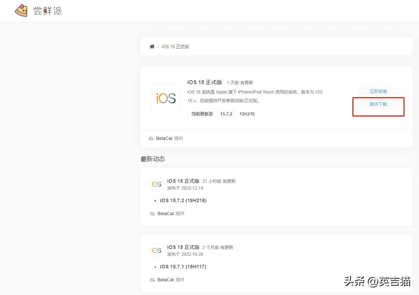Click the 15.7.2 version badge

pyautogui.click(x=226, y=114)
